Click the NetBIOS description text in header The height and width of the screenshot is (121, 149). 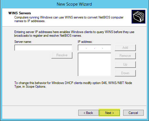(x=69, y=19)
